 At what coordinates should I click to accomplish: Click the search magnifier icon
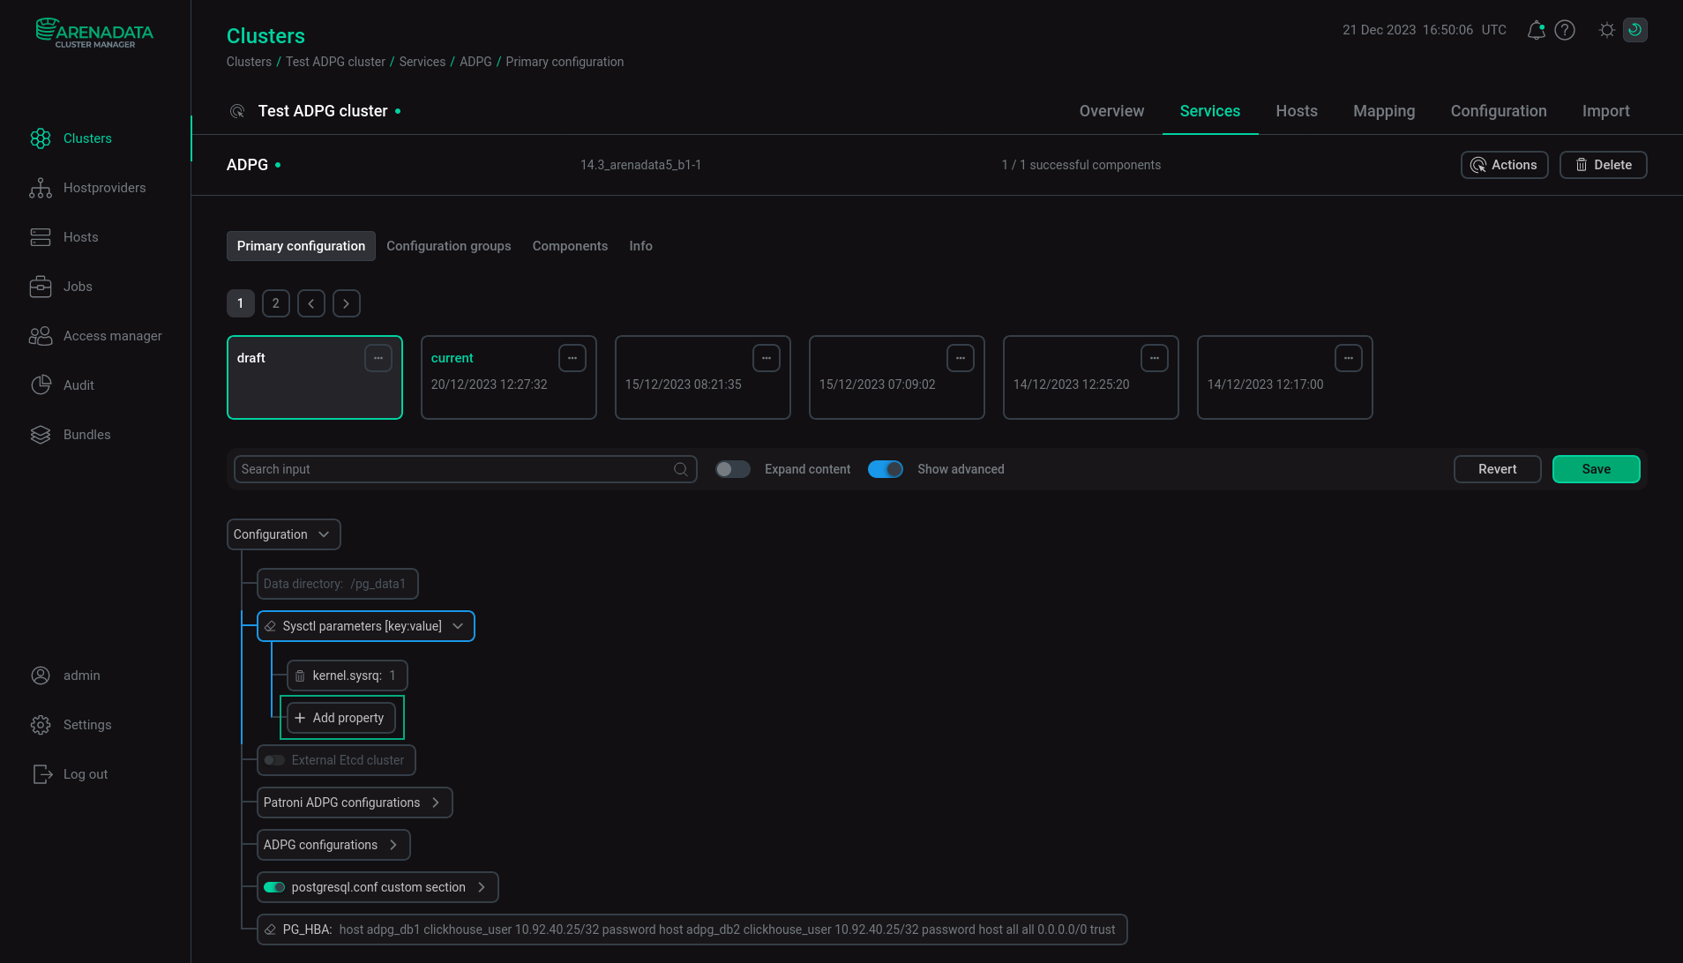[681, 469]
